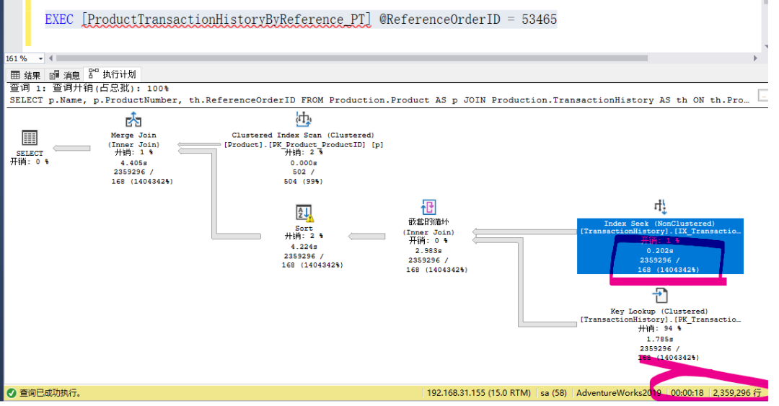The height and width of the screenshot is (406, 779).
Task: Click the Key Lookup Clustered operator icon
Action: tap(660, 295)
